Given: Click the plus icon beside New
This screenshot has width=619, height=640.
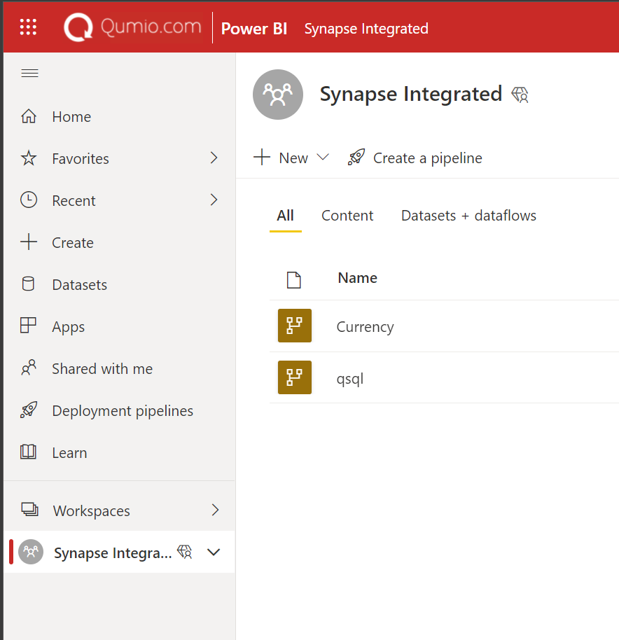Looking at the screenshot, I should tap(262, 157).
